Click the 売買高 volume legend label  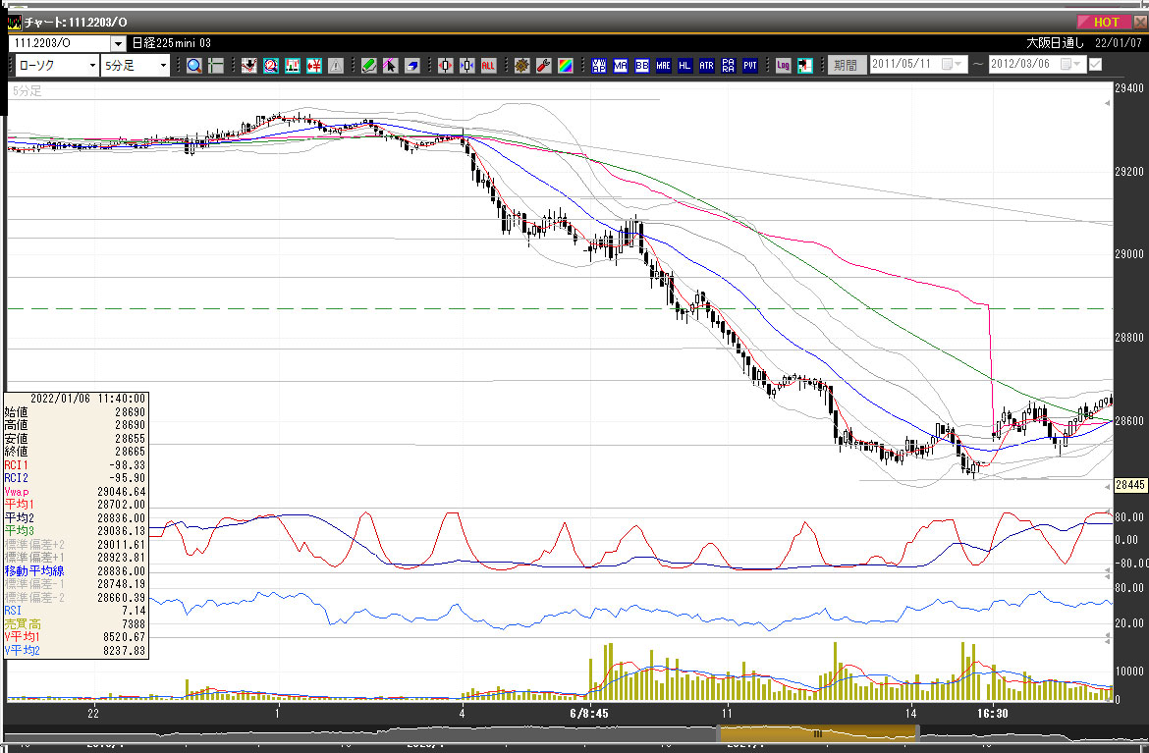coord(23,624)
